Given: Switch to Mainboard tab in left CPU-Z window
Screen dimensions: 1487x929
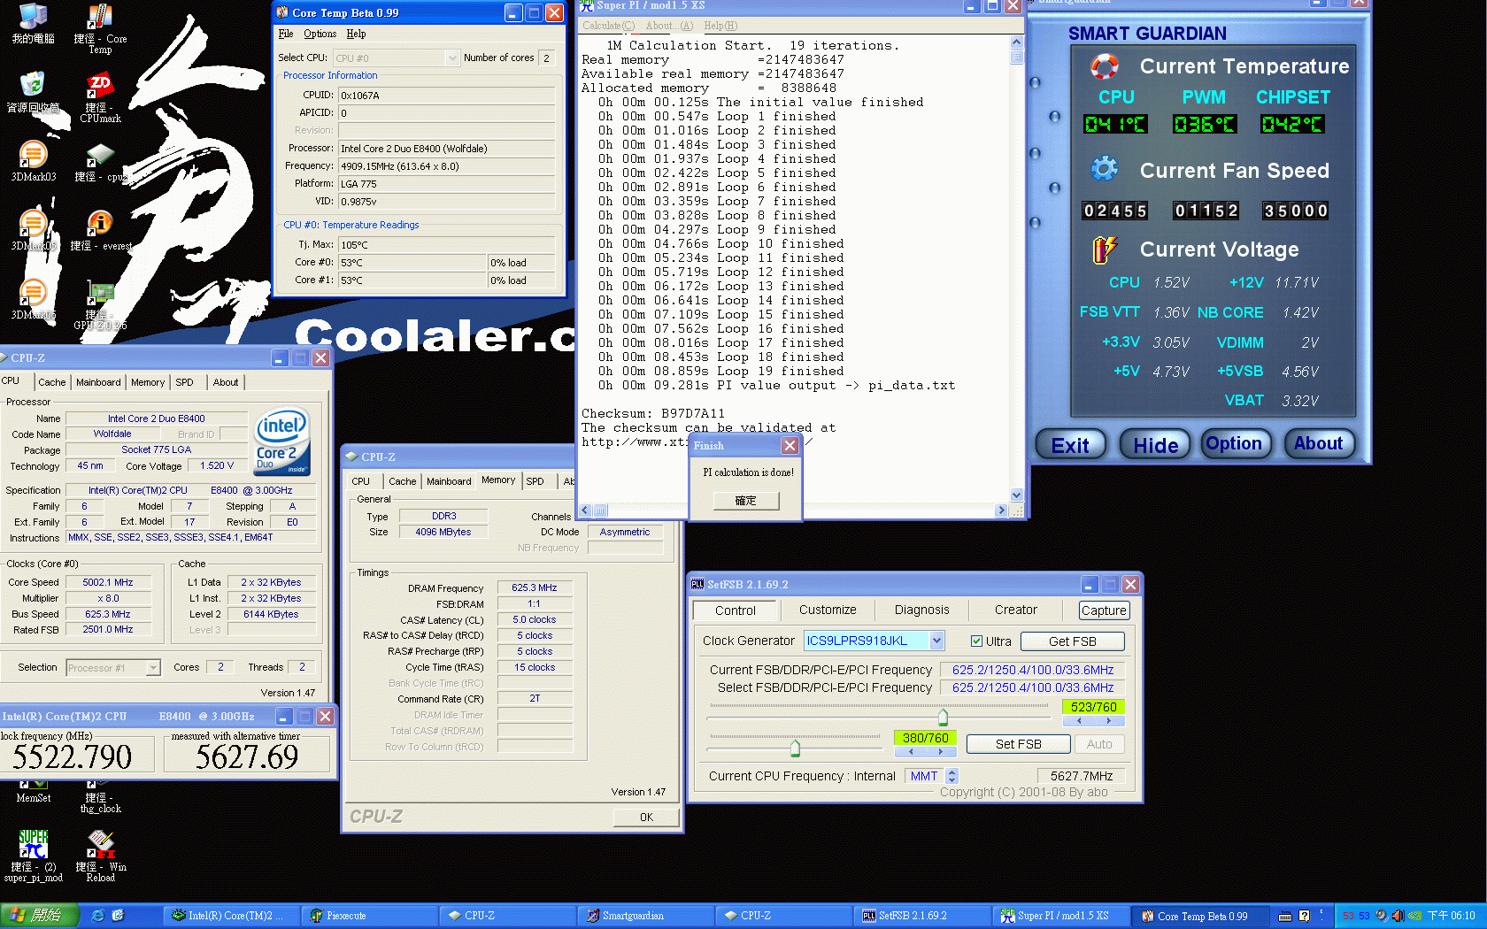Looking at the screenshot, I should tap(98, 382).
